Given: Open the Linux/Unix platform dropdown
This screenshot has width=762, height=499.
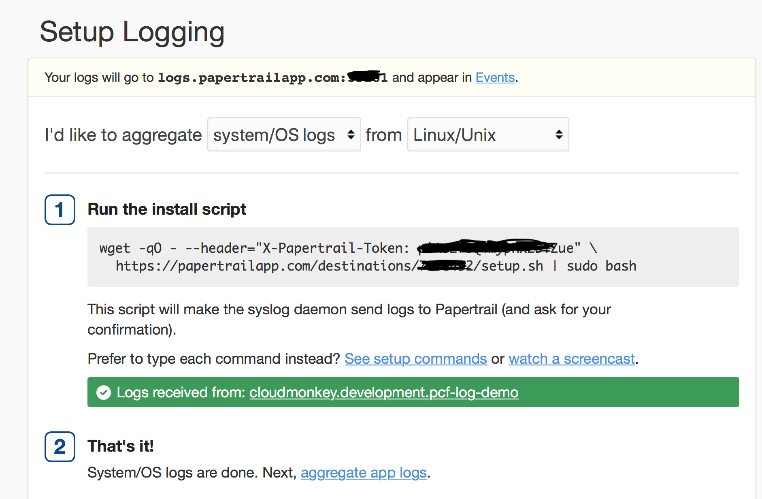Looking at the screenshot, I should pyautogui.click(x=488, y=134).
